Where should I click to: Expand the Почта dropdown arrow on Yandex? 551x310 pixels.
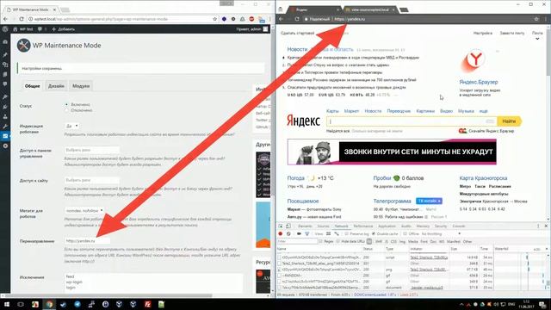pos(537,39)
